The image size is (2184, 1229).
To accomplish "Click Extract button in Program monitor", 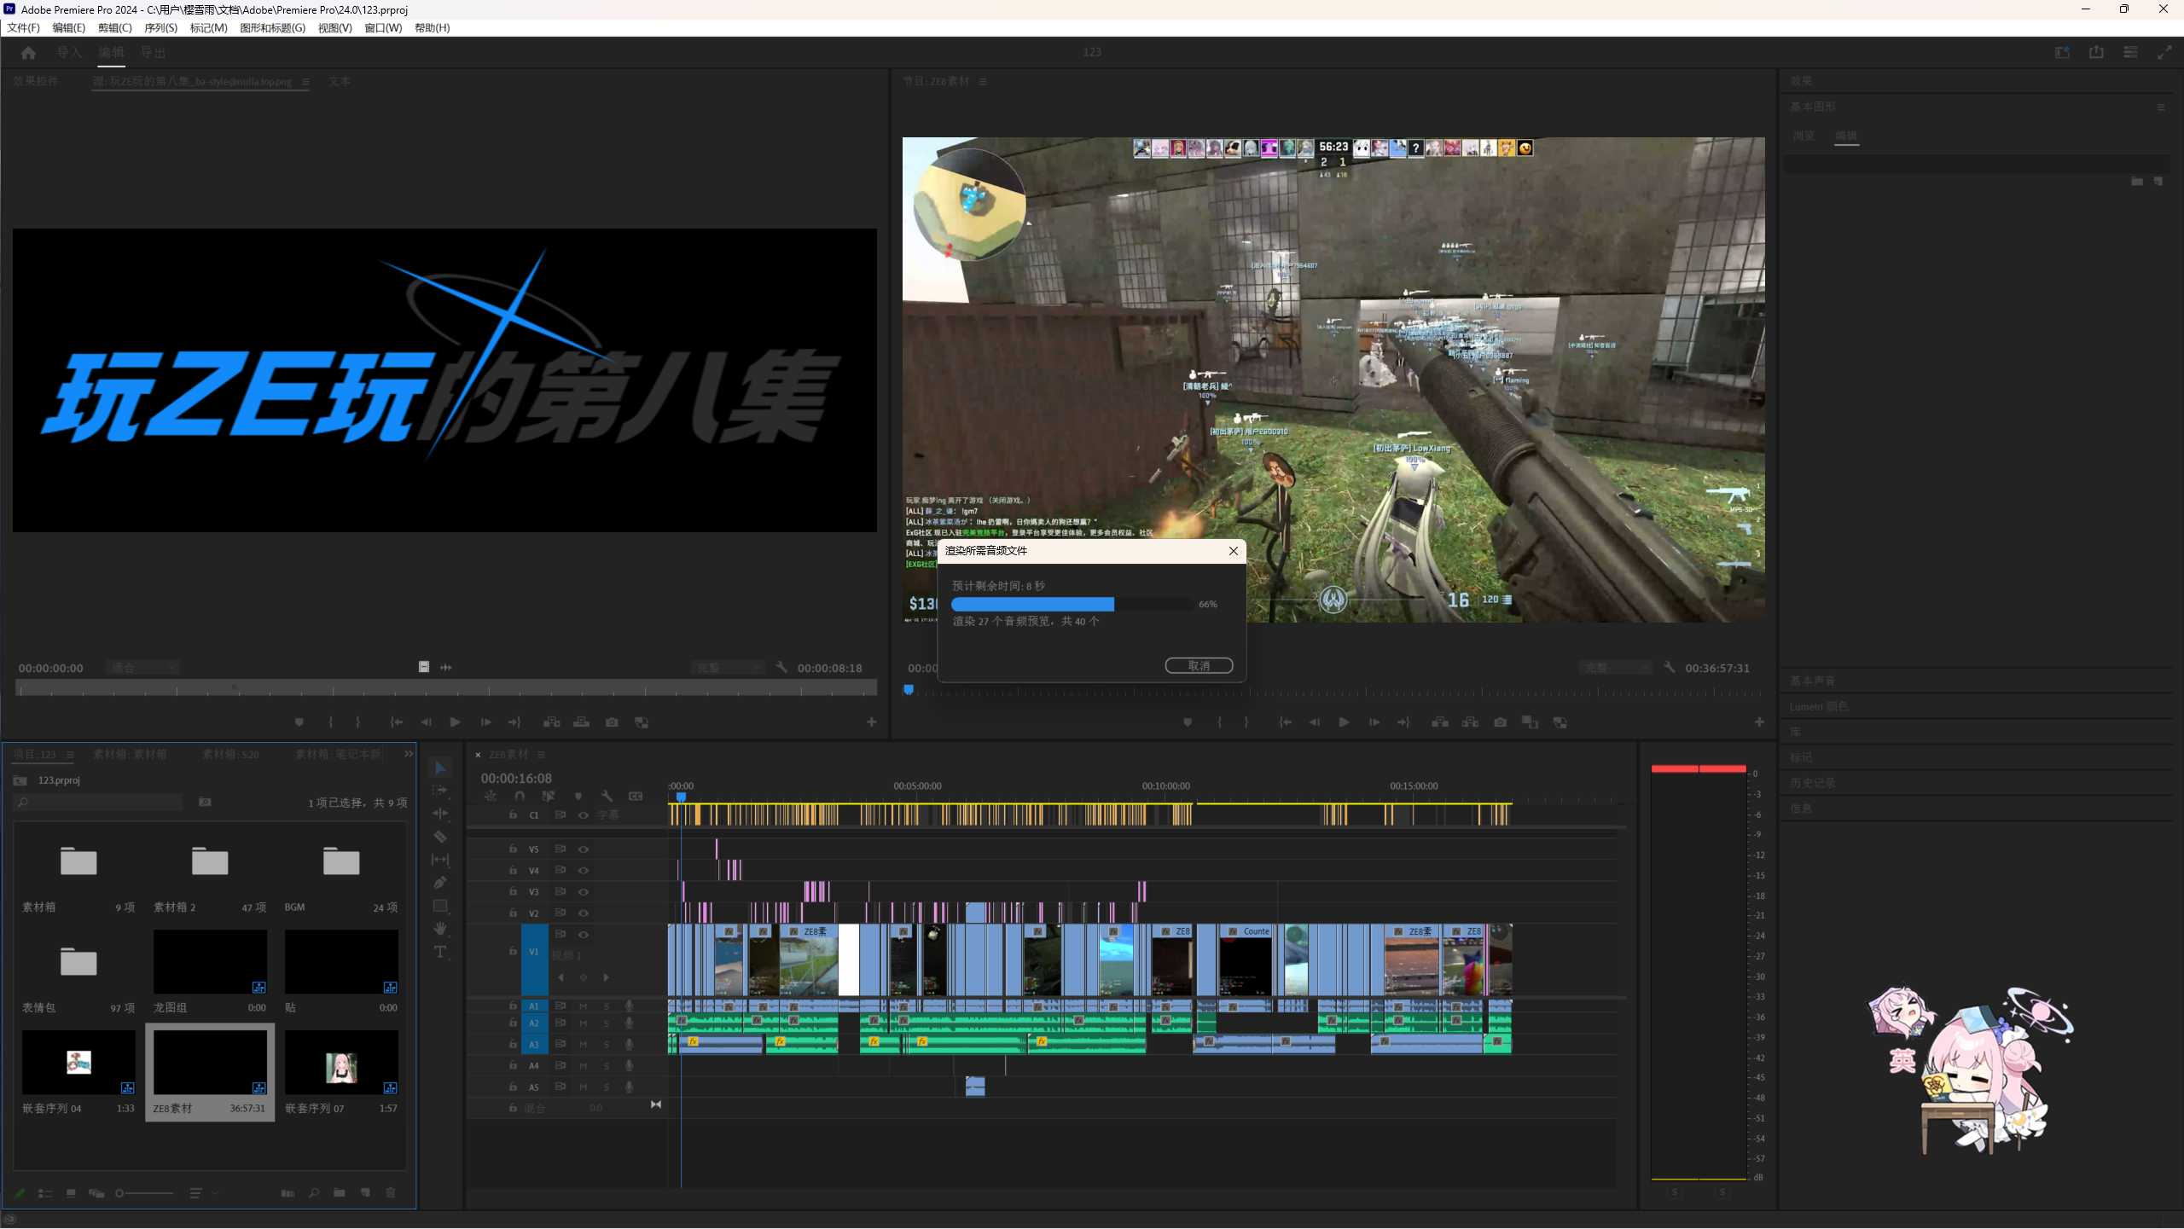I will tap(1470, 722).
